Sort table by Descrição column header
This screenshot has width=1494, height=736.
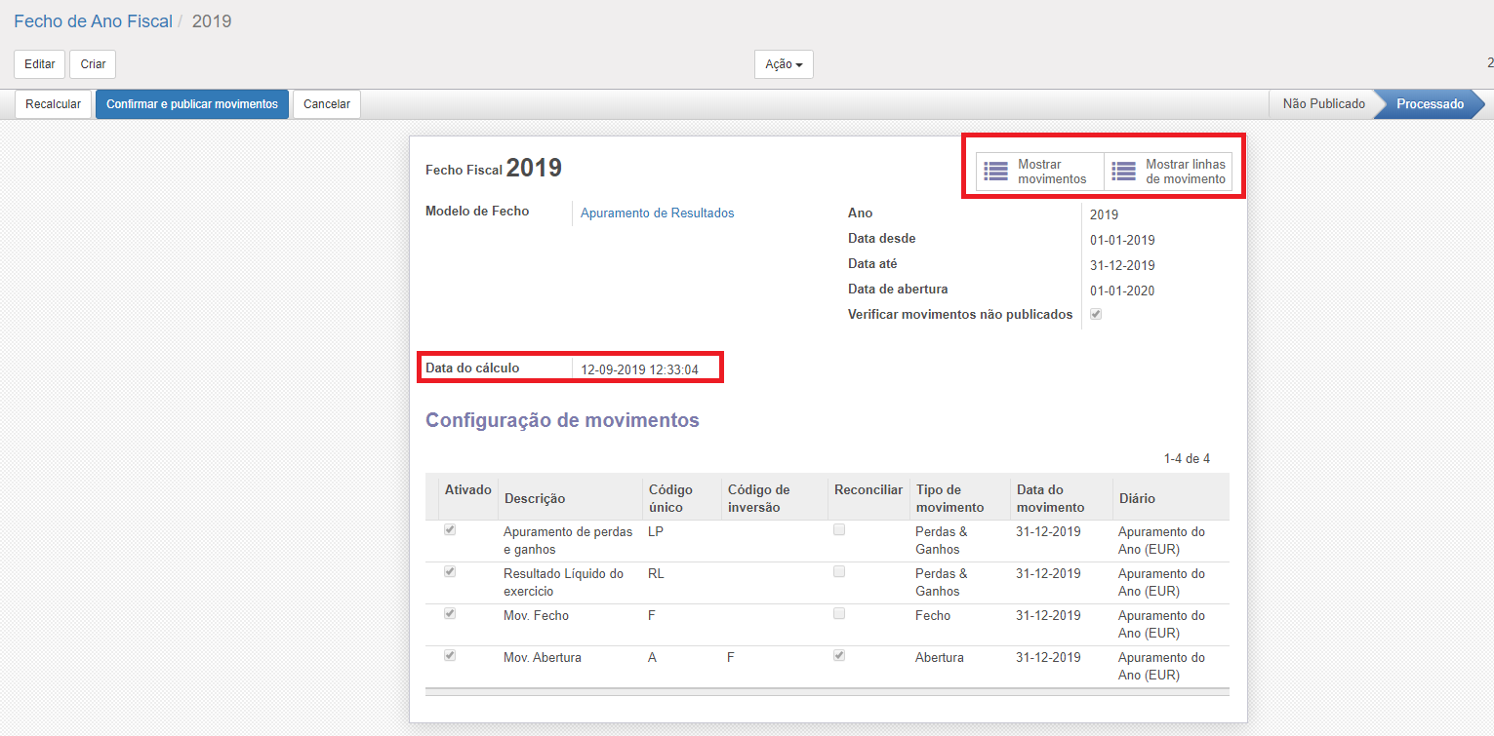click(534, 498)
